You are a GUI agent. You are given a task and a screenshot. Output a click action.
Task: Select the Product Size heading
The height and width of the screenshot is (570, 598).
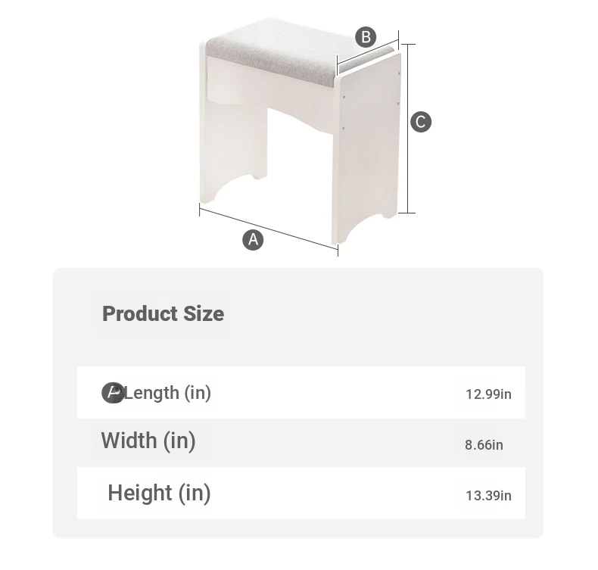click(x=163, y=313)
